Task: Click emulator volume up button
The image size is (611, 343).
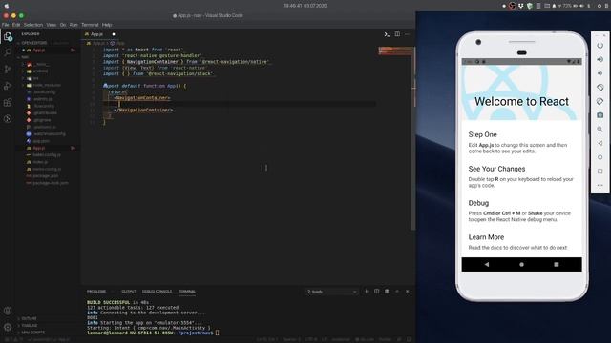Action: pyautogui.click(x=600, y=59)
